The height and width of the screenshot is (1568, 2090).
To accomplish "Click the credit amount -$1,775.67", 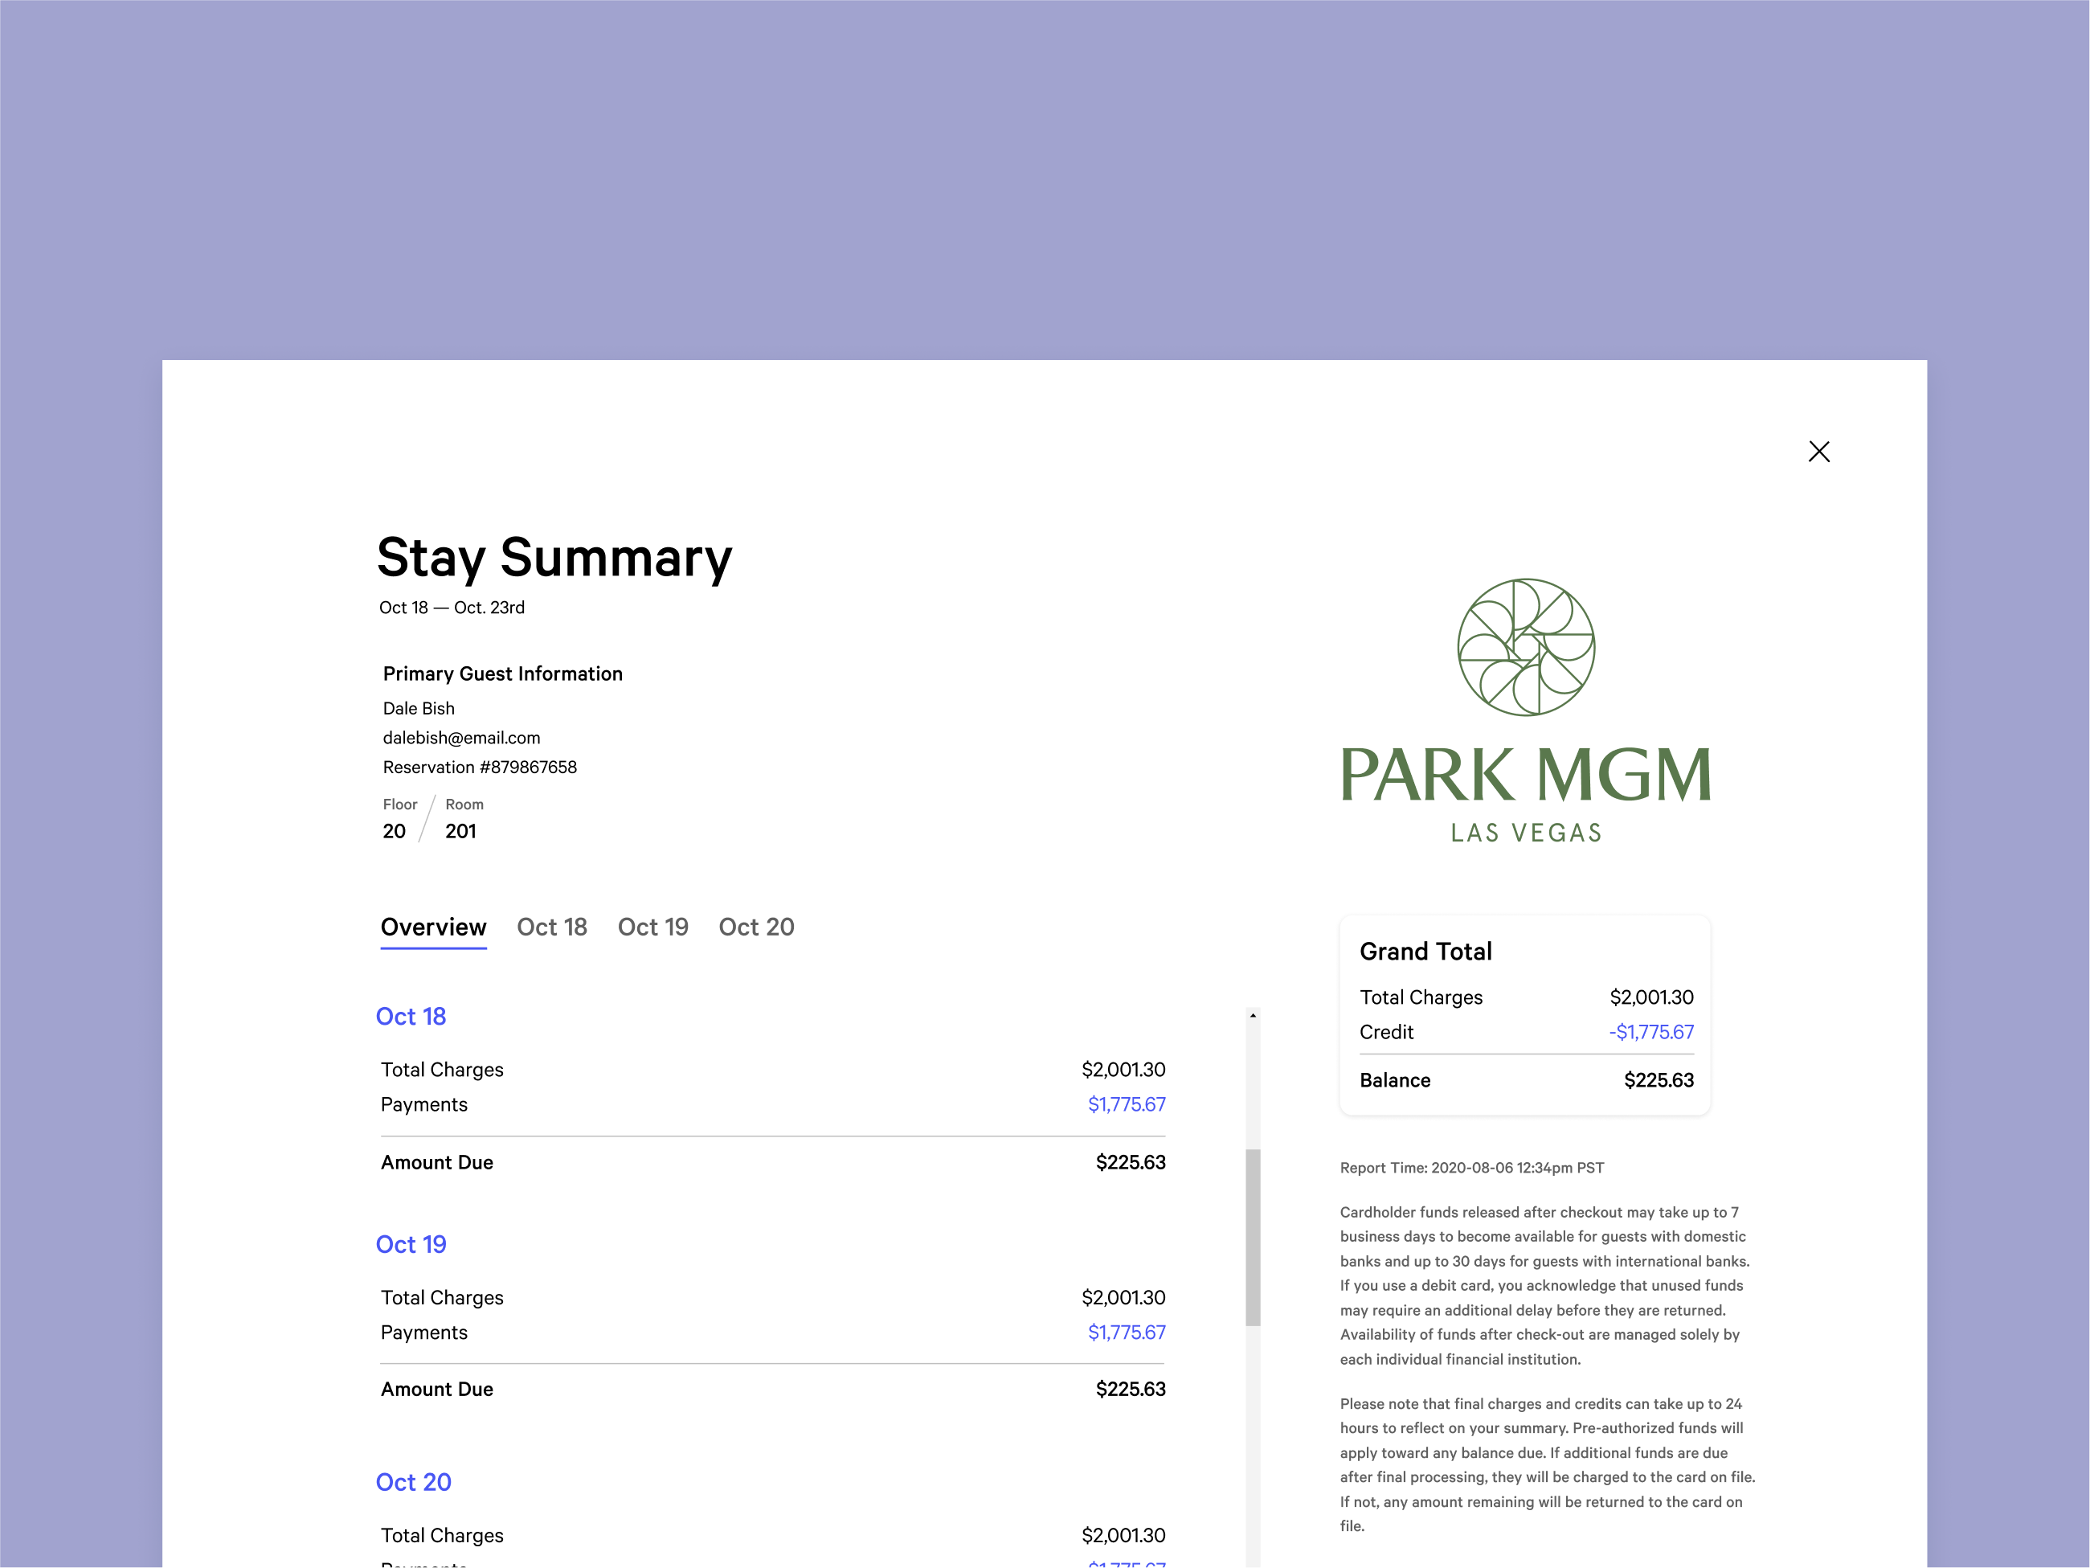I will pos(1651,1032).
